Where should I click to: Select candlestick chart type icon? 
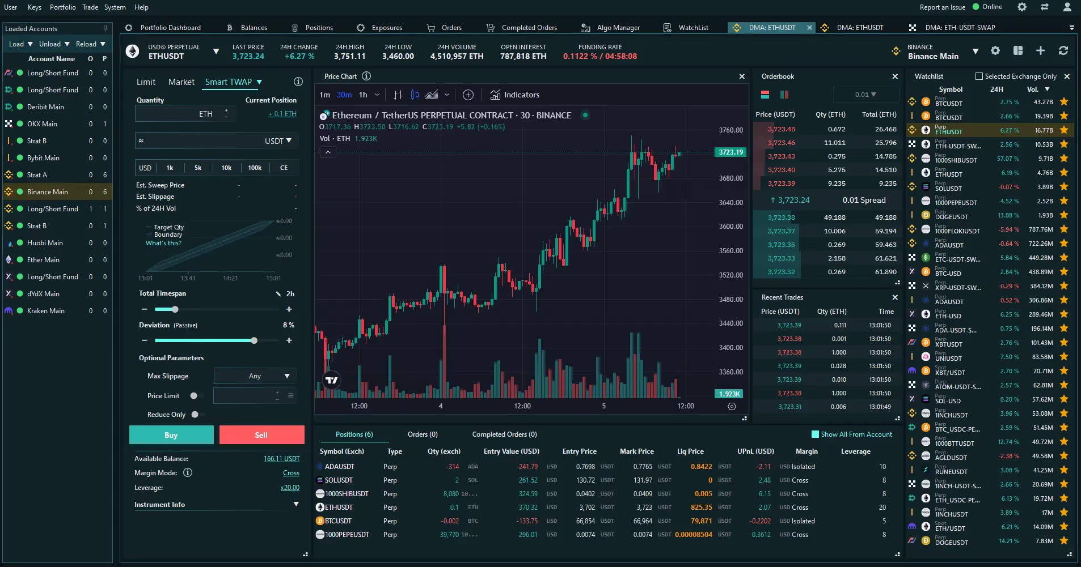click(x=415, y=95)
